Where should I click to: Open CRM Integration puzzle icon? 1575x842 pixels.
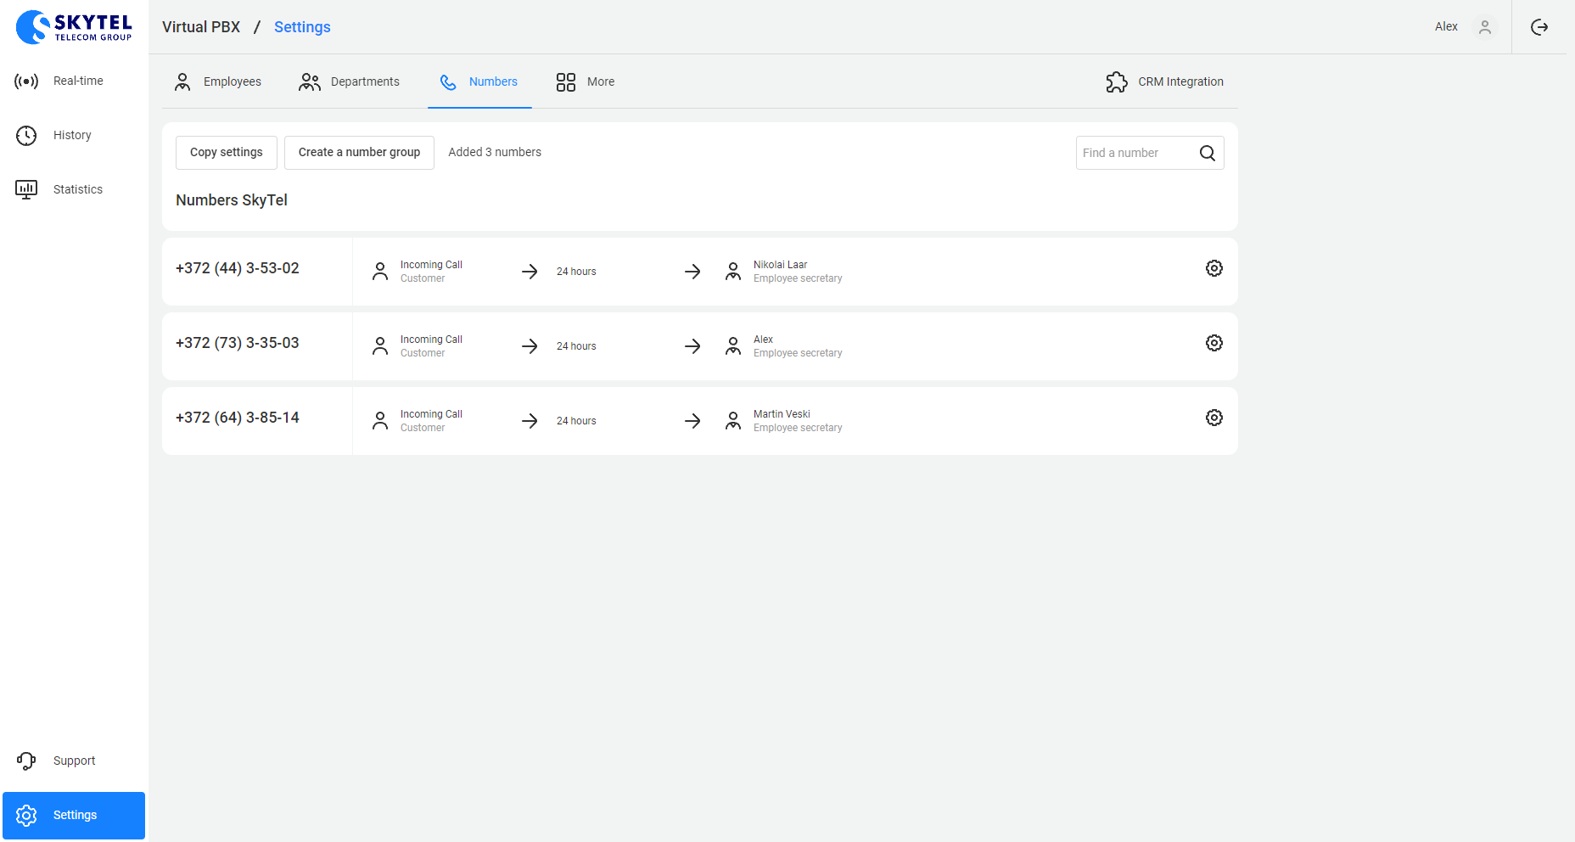(1117, 81)
